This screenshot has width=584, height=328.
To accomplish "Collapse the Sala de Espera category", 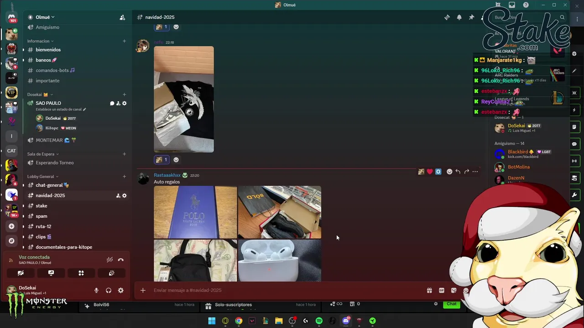I will 43,154.
